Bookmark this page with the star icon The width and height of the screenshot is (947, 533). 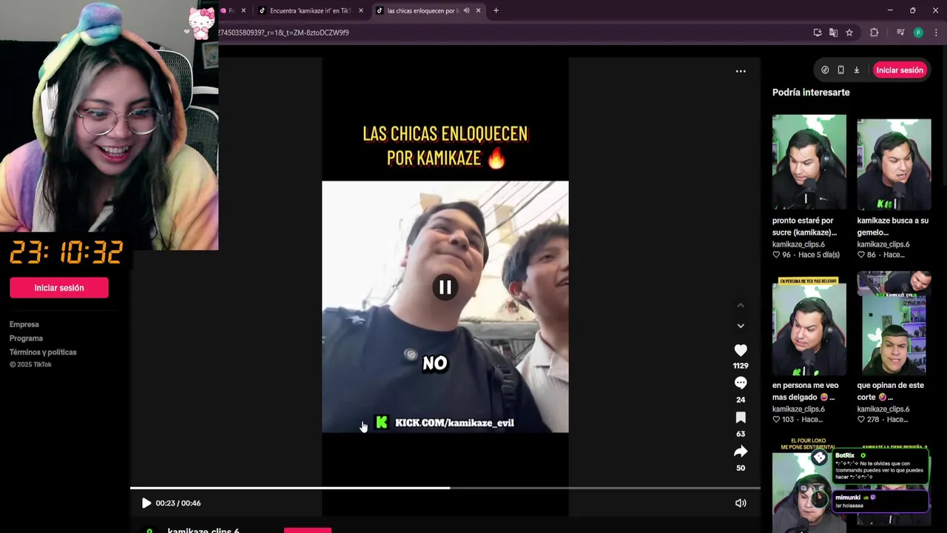click(x=849, y=33)
